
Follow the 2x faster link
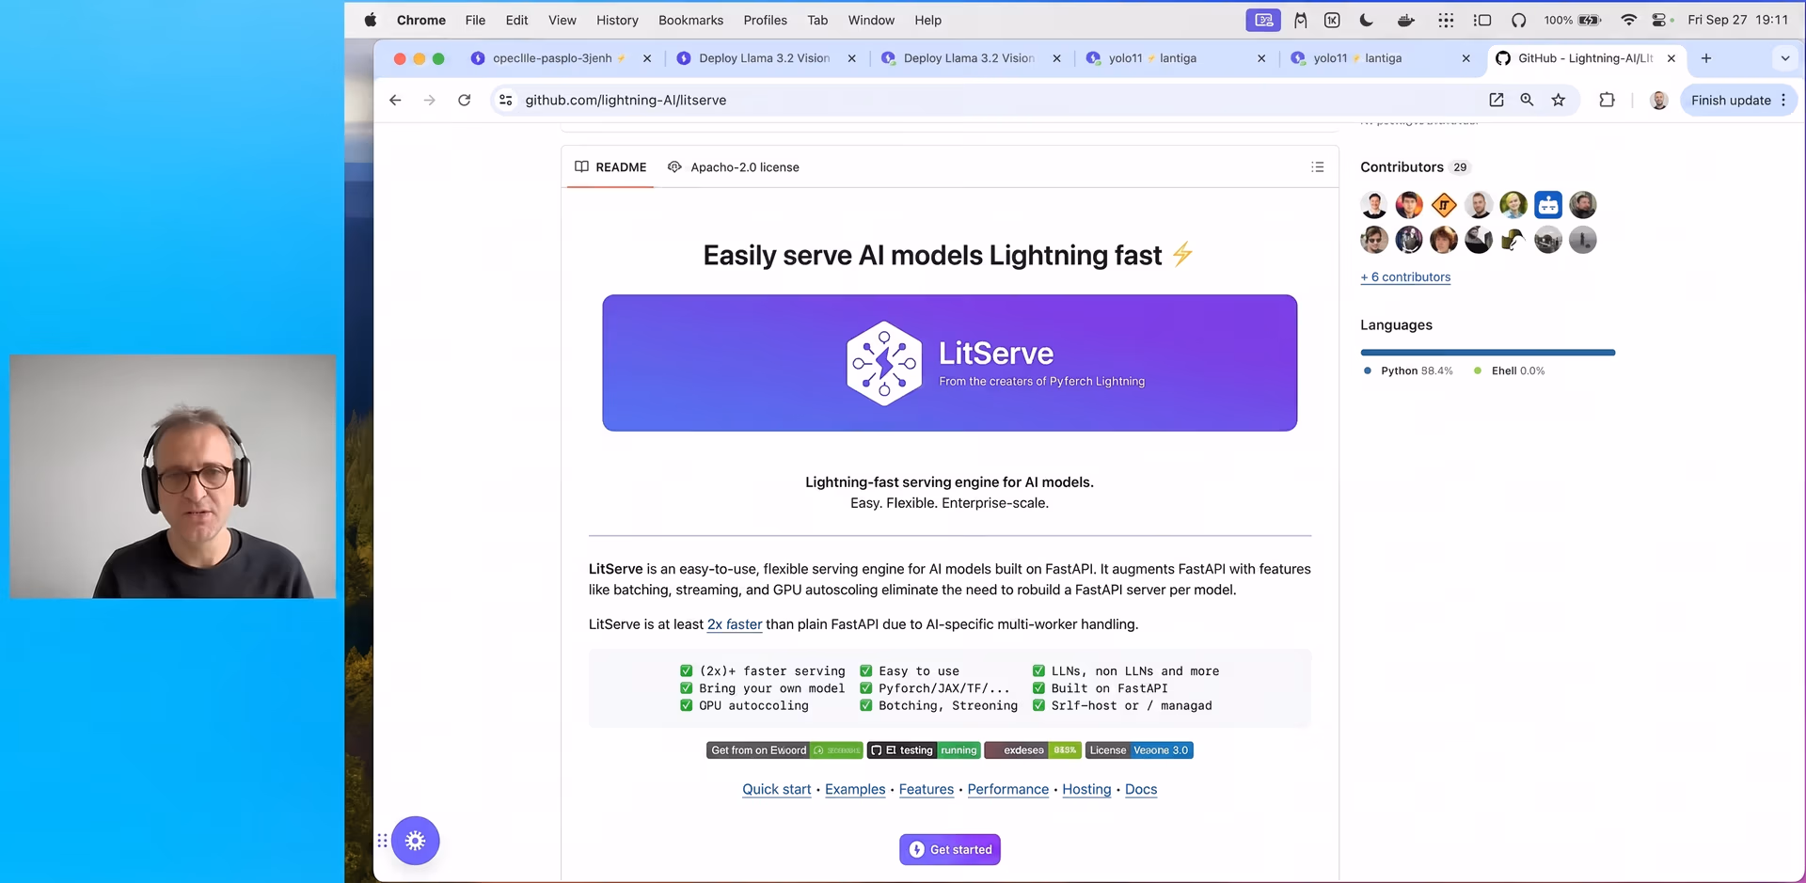tap(735, 624)
